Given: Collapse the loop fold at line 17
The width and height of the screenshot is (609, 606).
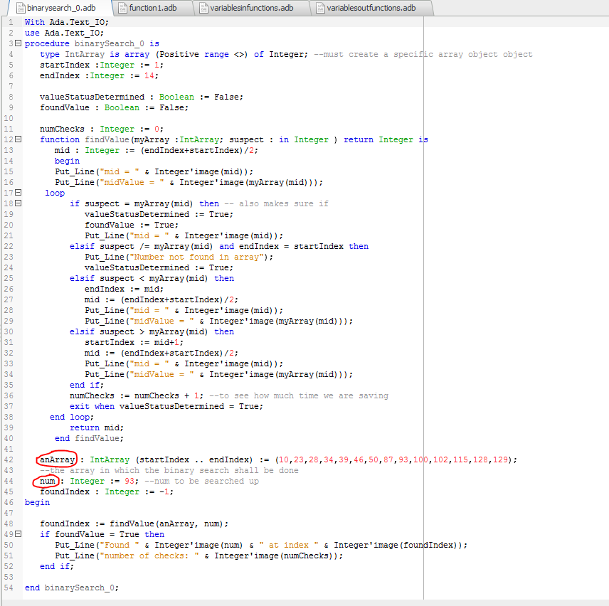Looking at the screenshot, I should pos(18,192).
